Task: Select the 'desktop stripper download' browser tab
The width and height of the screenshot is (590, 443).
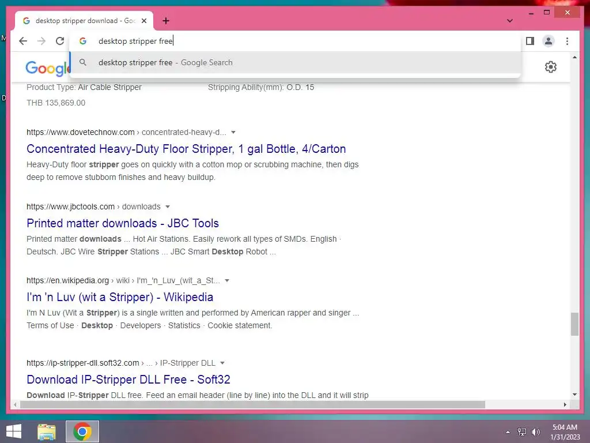Action: [84, 21]
